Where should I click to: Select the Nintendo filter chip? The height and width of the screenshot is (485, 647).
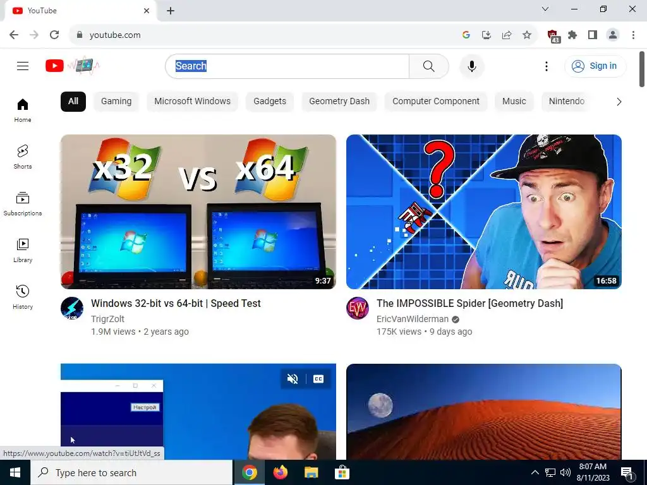click(x=567, y=102)
